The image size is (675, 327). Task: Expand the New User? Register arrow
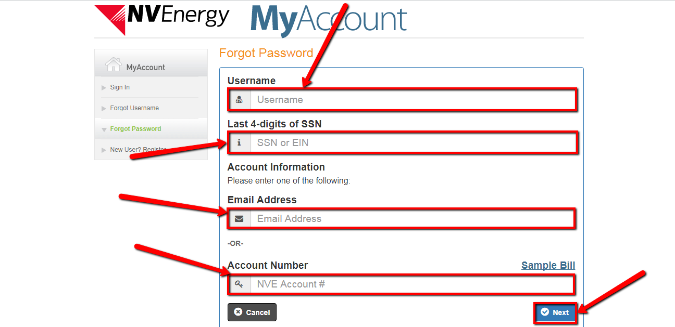103,149
